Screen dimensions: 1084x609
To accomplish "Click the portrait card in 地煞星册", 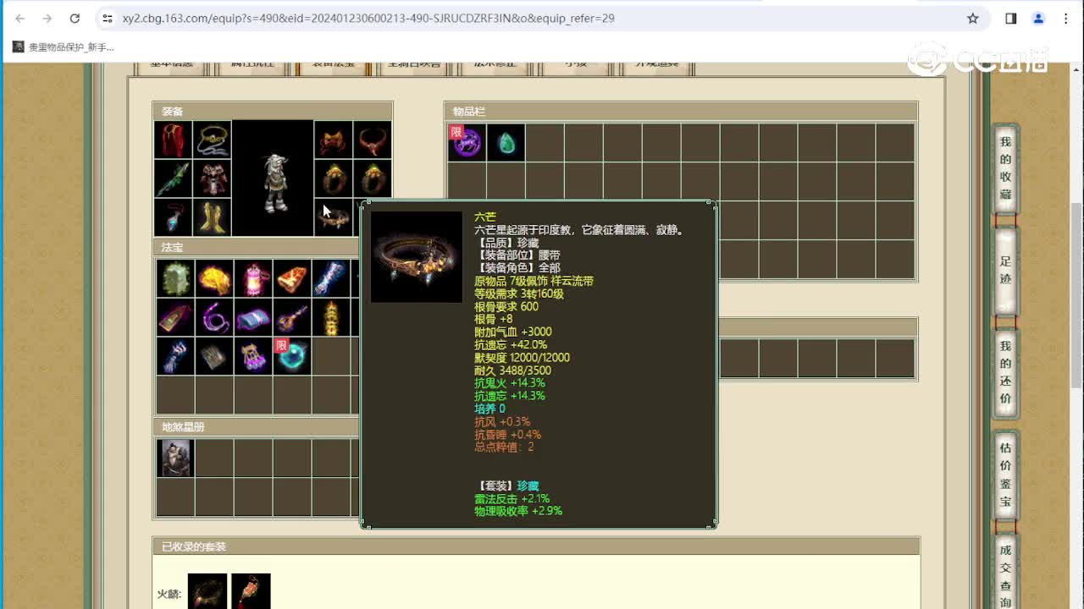I will tap(175, 458).
